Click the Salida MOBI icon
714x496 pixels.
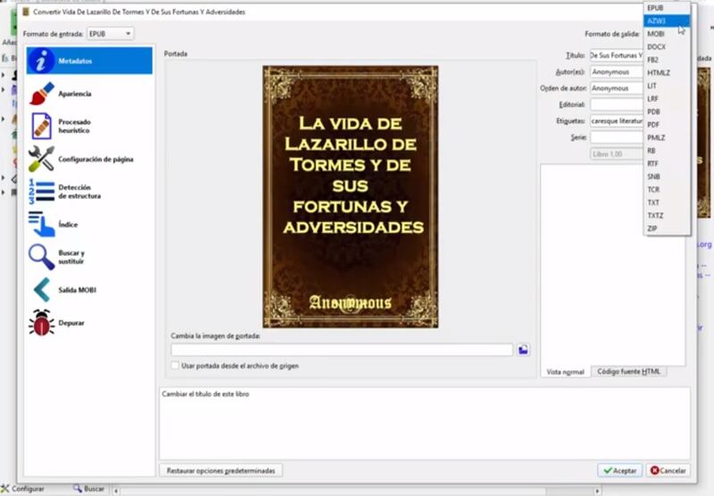point(42,290)
